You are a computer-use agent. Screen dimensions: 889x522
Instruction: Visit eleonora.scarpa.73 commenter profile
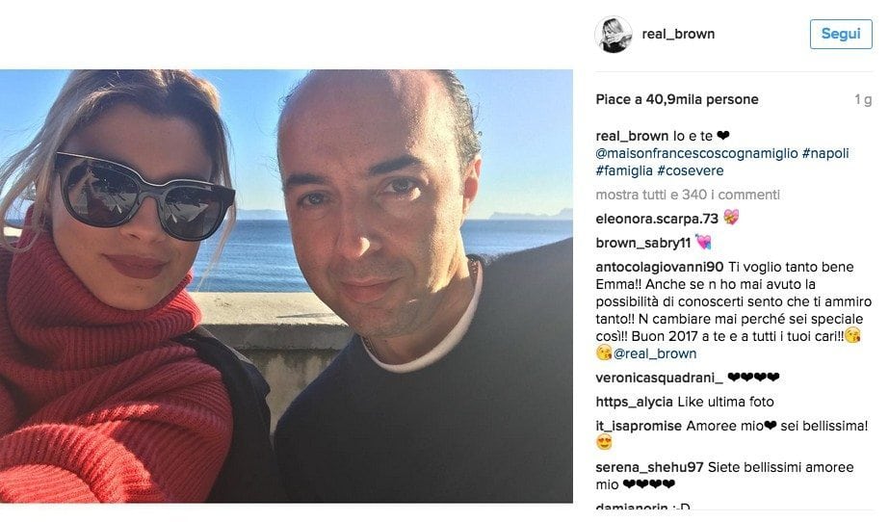pyautogui.click(x=657, y=219)
